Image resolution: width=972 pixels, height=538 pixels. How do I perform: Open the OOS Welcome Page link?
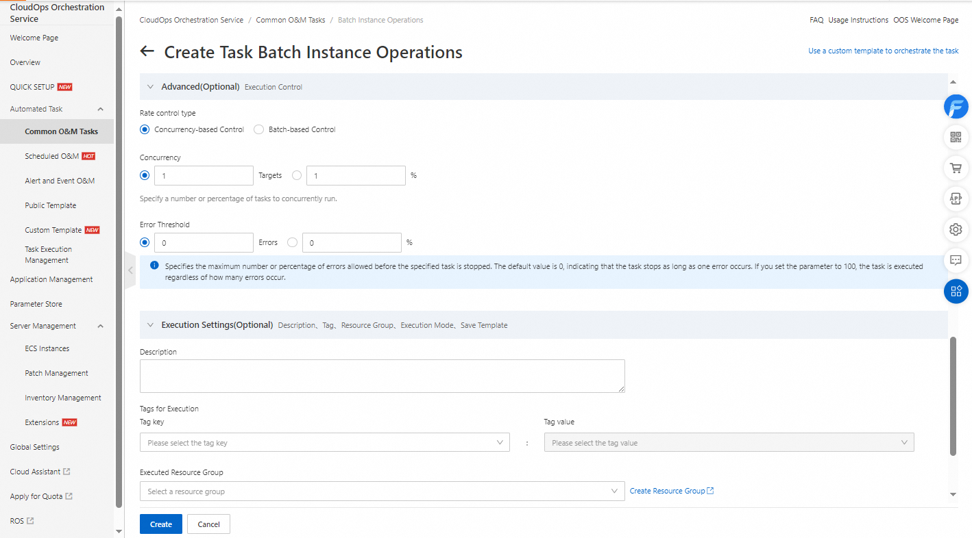[926, 20]
